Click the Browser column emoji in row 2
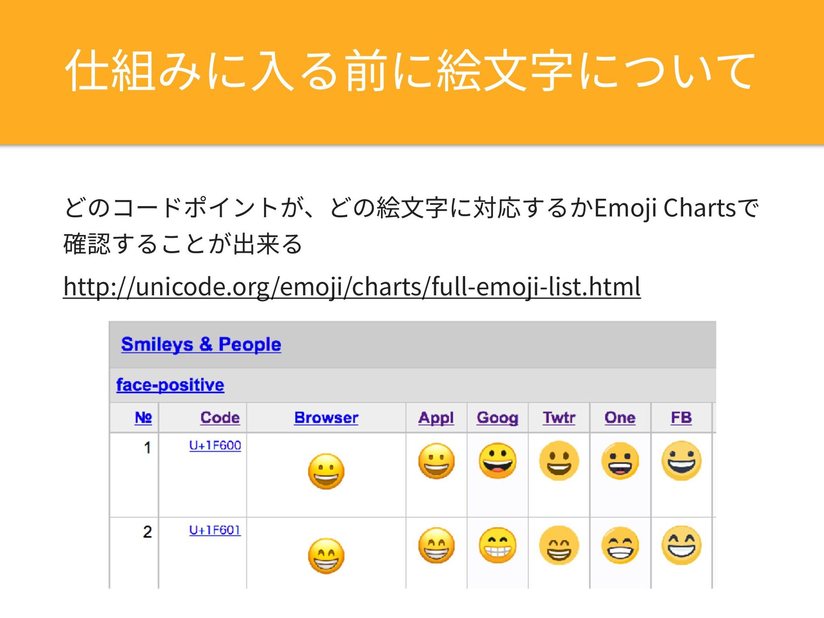 tap(326, 556)
